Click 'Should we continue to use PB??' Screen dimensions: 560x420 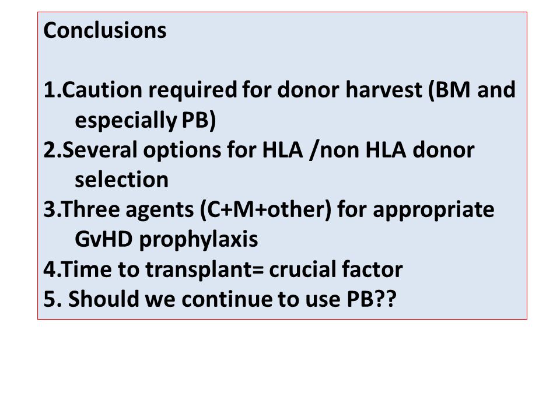(x=233, y=299)
